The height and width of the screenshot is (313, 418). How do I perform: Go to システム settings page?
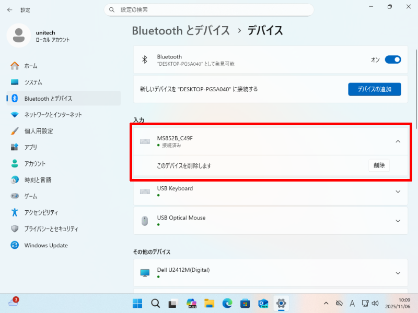click(33, 82)
